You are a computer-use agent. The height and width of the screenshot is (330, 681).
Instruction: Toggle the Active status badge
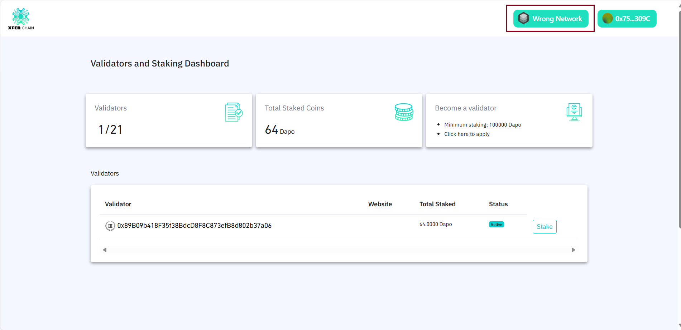(x=496, y=224)
